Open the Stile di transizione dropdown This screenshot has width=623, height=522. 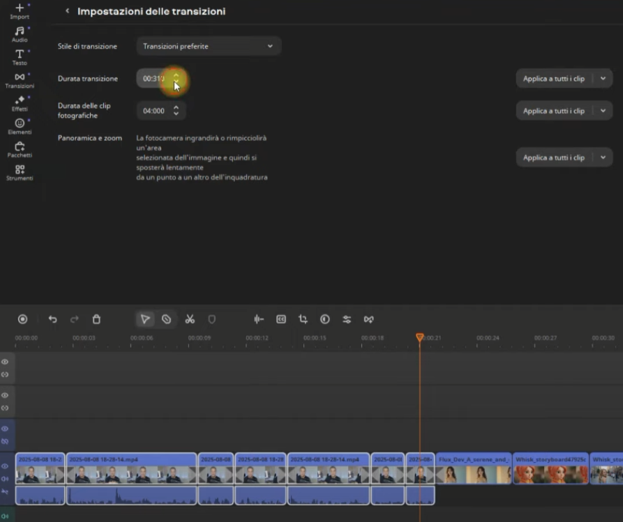(x=209, y=46)
